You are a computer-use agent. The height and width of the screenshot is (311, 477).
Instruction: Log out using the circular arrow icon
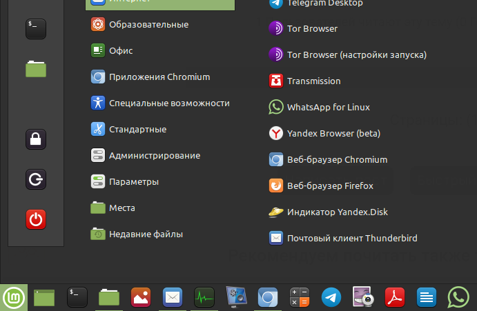point(36,179)
